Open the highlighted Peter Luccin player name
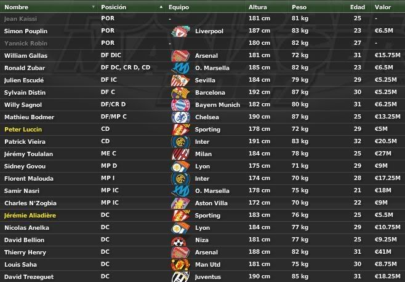 click(x=23, y=130)
